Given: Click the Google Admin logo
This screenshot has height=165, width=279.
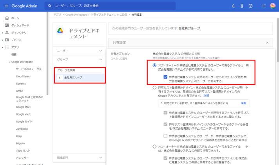Looking at the screenshot, I should (x=24, y=6).
